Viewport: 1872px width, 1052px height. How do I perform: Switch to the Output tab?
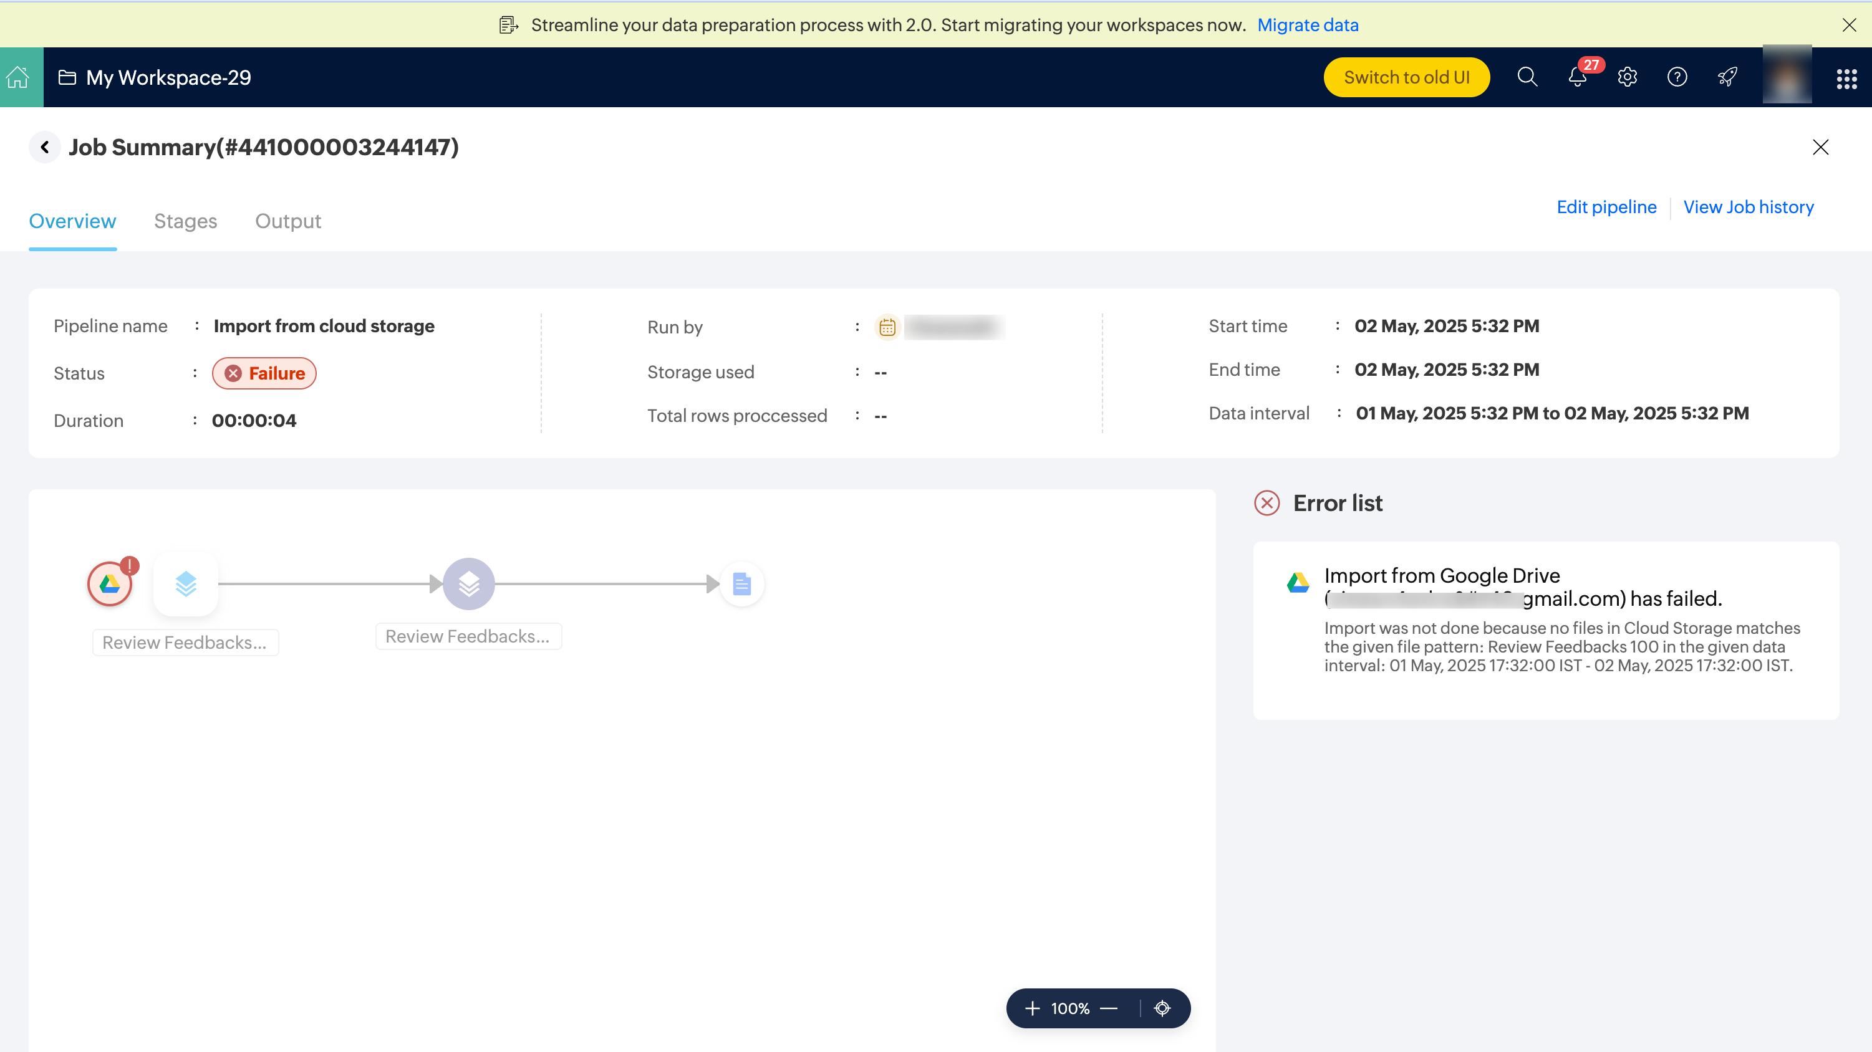click(x=287, y=221)
